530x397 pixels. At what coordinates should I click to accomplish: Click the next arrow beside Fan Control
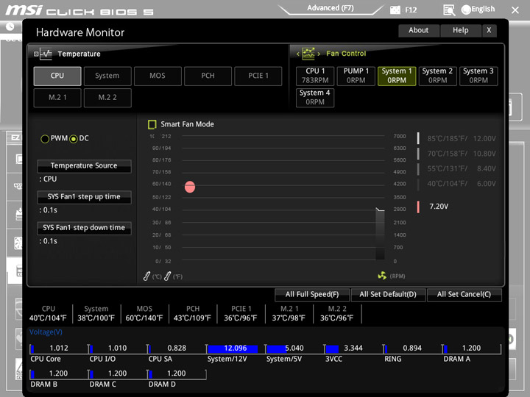pos(319,54)
